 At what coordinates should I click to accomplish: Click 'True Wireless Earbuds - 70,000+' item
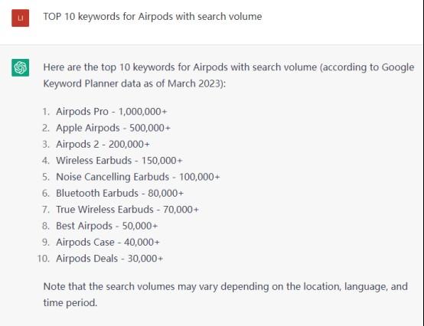pyautogui.click(x=127, y=209)
